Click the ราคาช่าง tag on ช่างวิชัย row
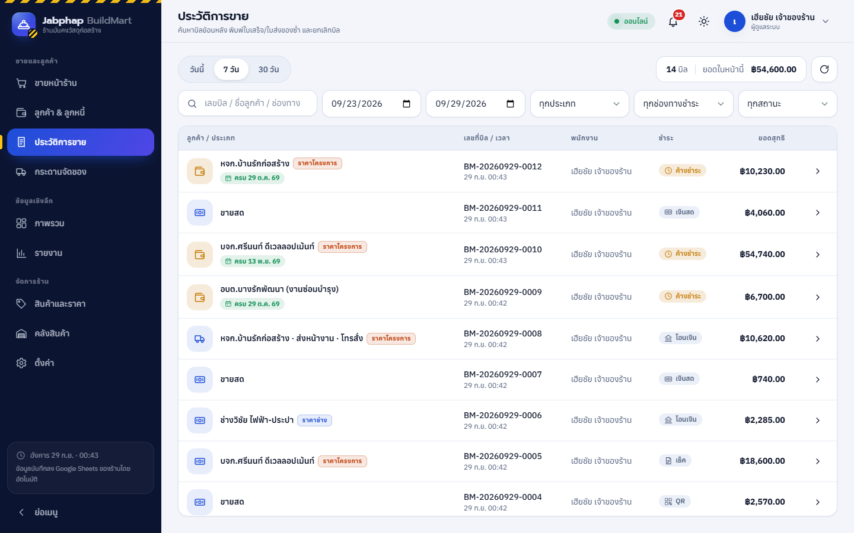The width and height of the screenshot is (854, 533). (x=314, y=420)
